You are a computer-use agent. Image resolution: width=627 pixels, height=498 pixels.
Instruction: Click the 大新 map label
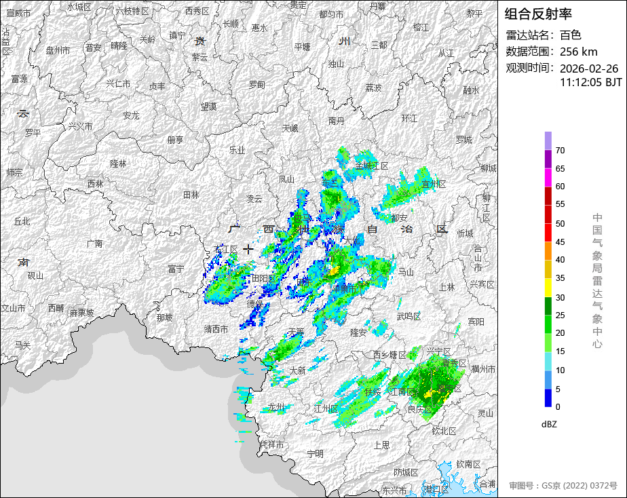click(x=297, y=370)
